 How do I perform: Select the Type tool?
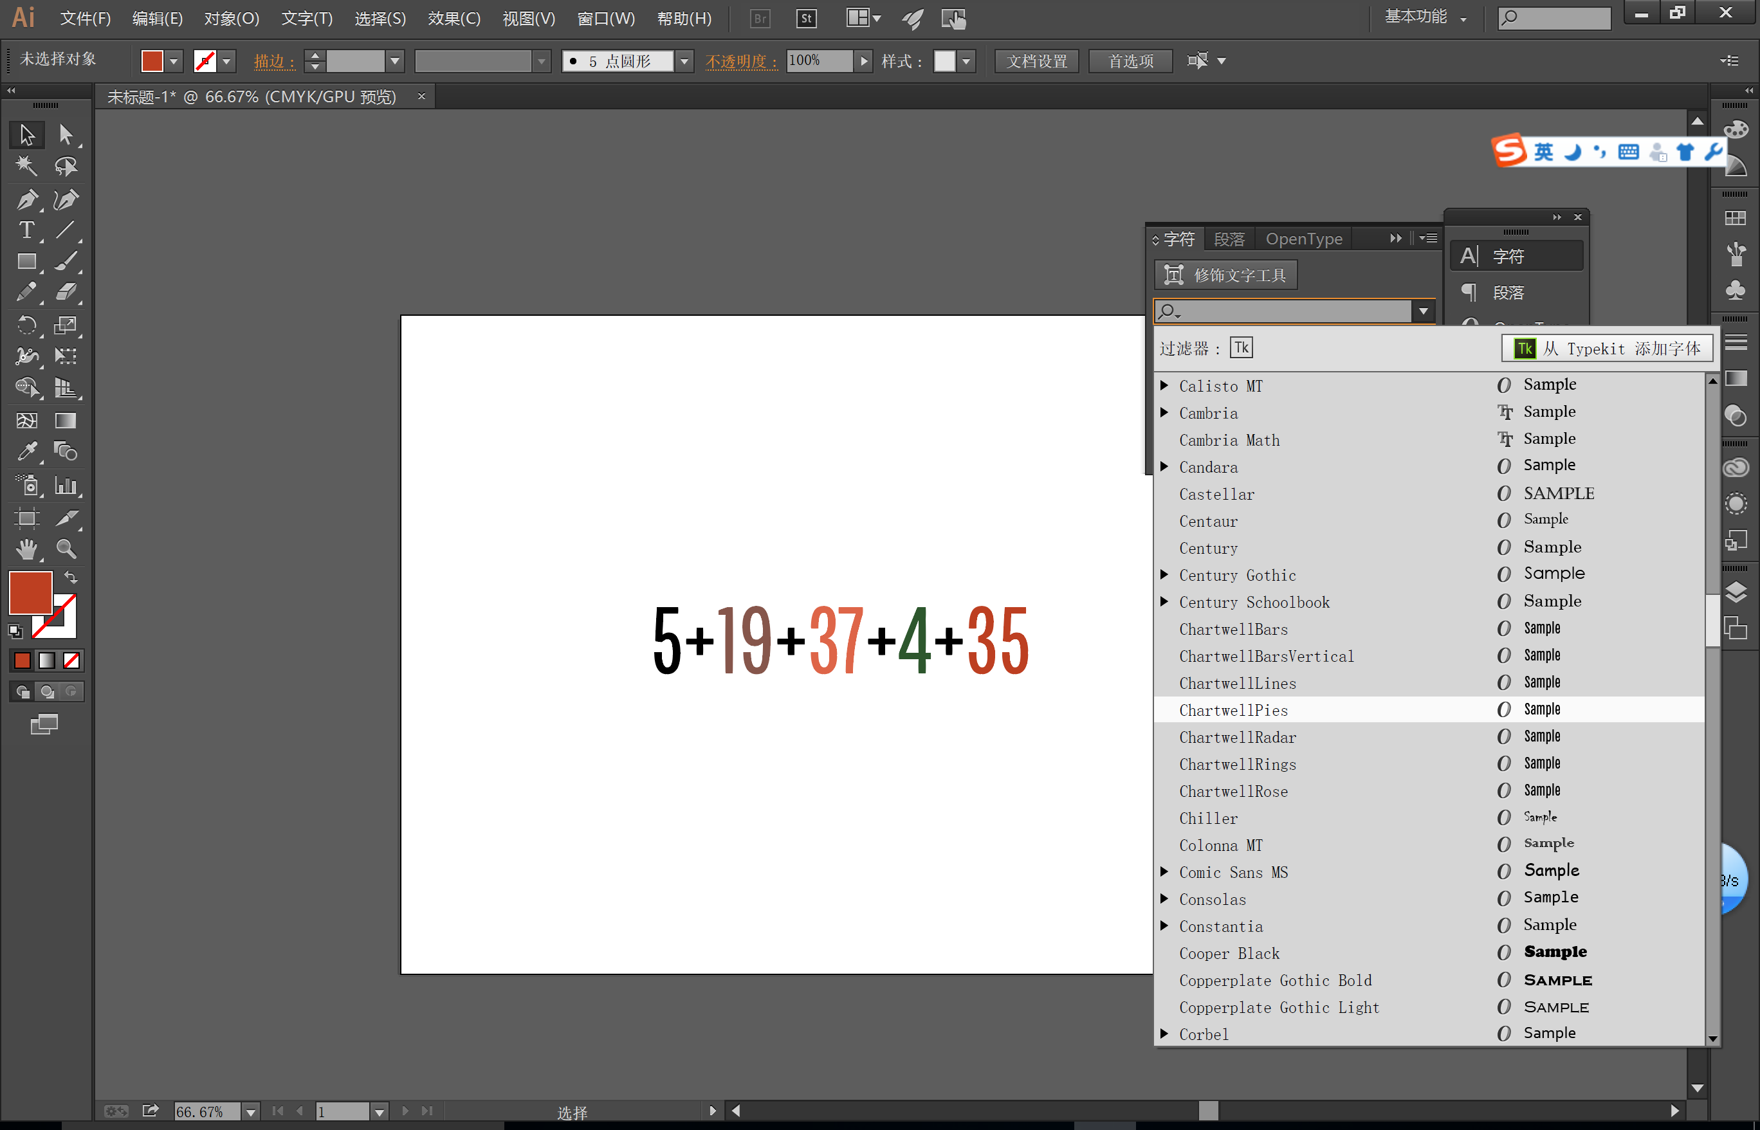coord(26,230)
